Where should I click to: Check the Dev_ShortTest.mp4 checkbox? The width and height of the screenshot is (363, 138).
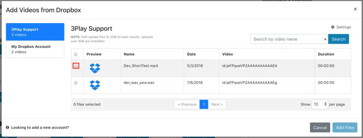click(x=76, y=66)
